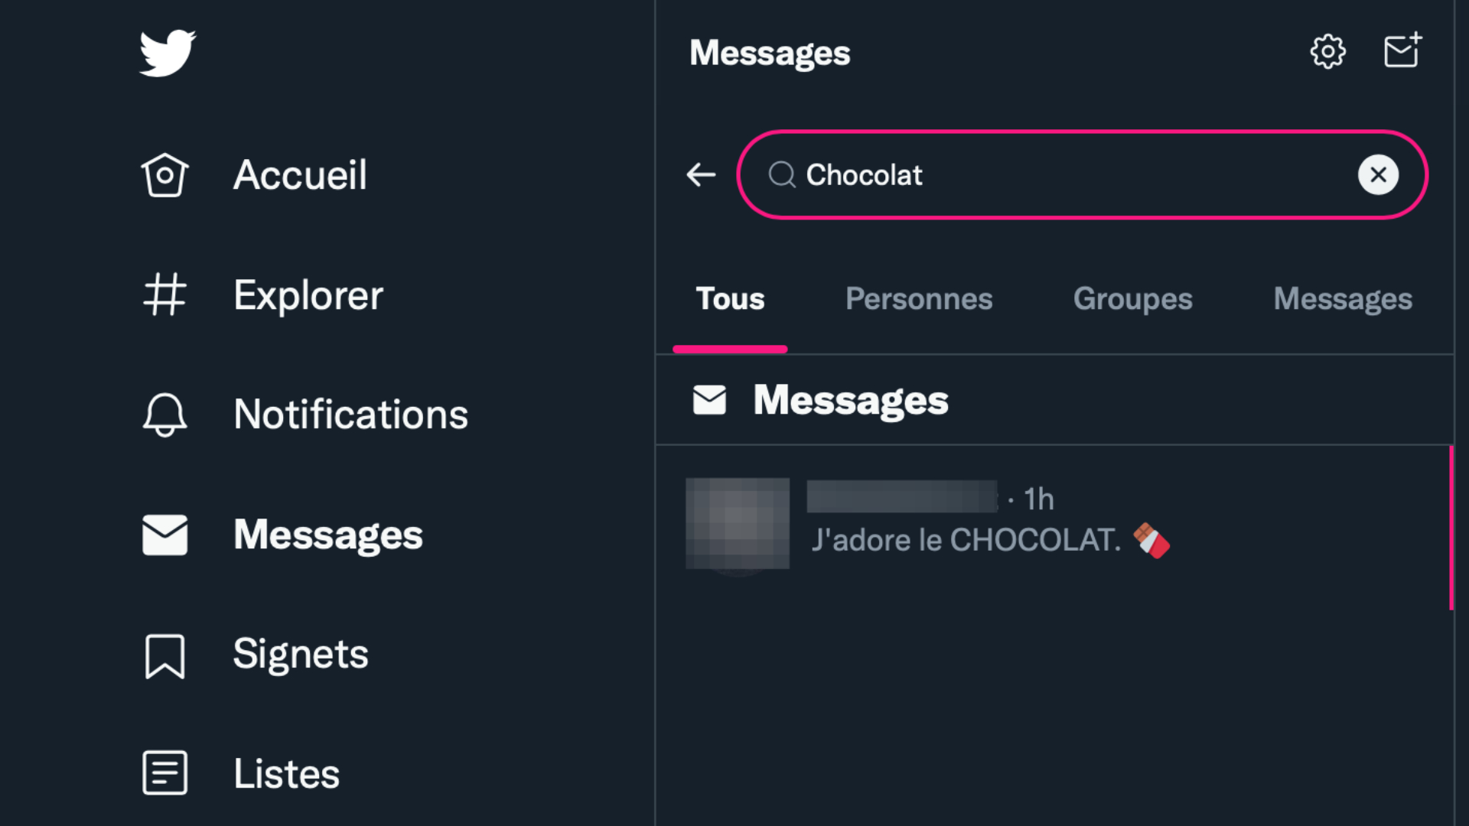1469x826 pixels.
Task: Switch to the Messages filter tab
Action: [x=1343, y=299]
